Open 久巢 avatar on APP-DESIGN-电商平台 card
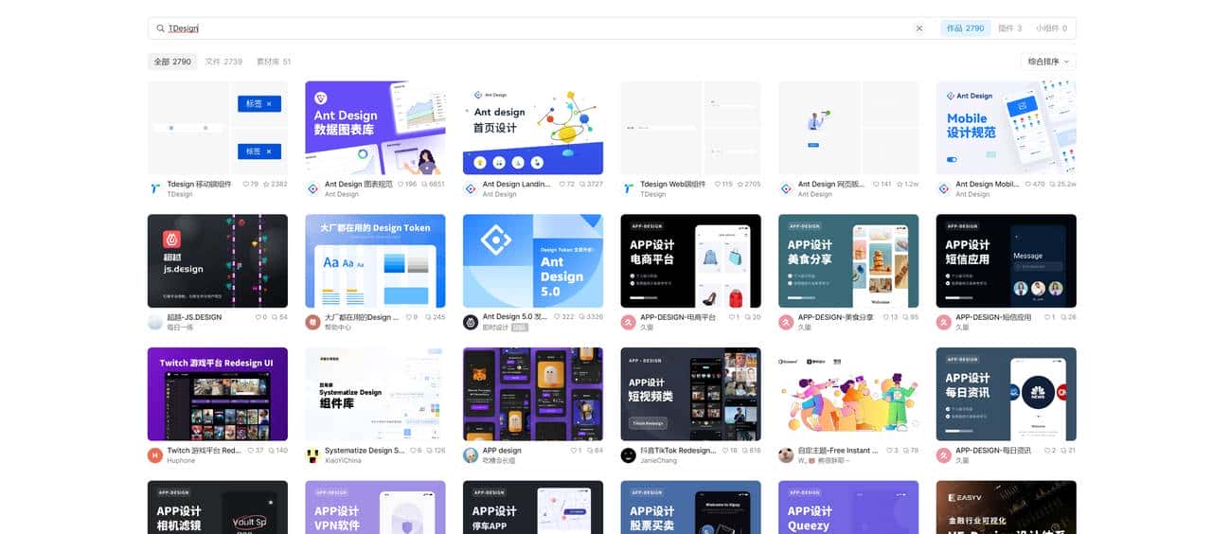This screenshot has width=1212, height=534. click(x=628, y=322)
